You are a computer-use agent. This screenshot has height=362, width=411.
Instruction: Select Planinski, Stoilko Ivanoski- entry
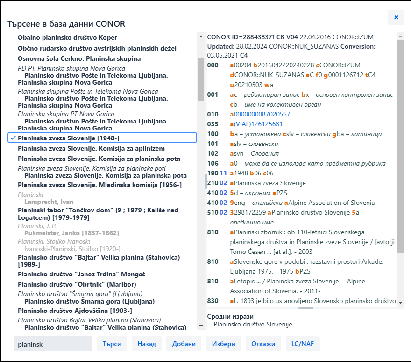[x=55, y=241]
